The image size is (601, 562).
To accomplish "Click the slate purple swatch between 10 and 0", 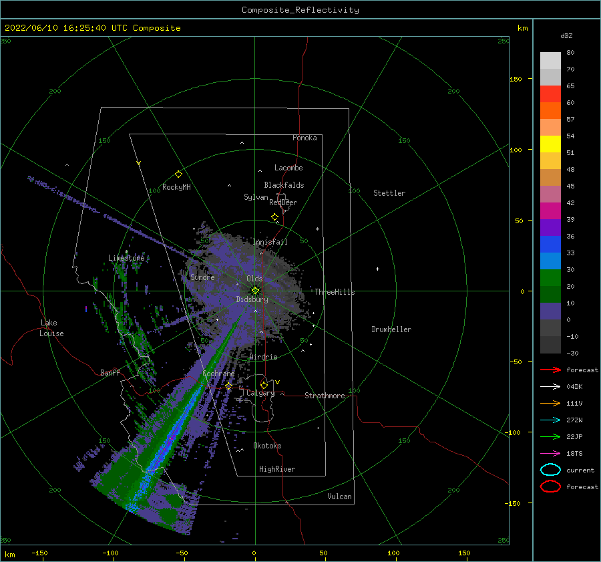I will coord(550,311).
